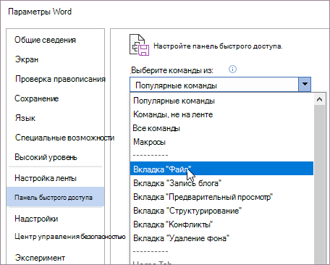
Task: Click the "Параметры Word" dialog title
Action: point(40,12)
